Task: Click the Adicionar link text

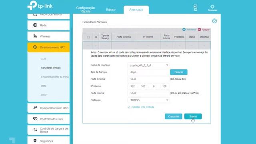Action: click(191, 30)
